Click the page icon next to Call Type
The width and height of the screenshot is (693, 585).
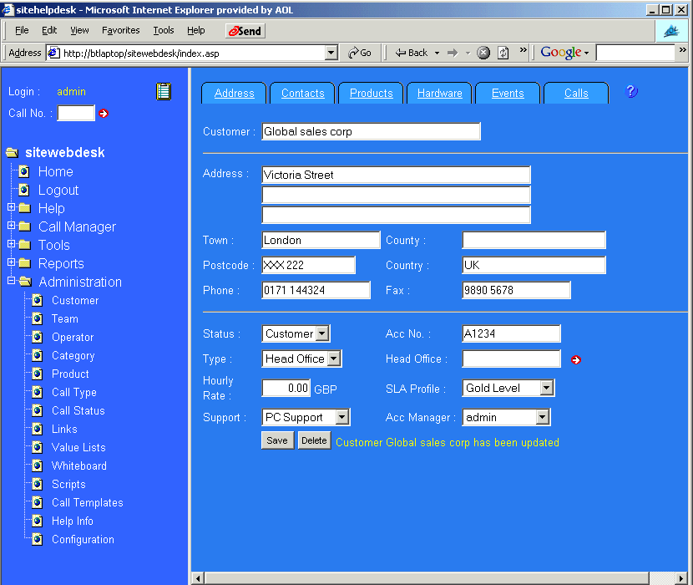(x=38, y=392)
